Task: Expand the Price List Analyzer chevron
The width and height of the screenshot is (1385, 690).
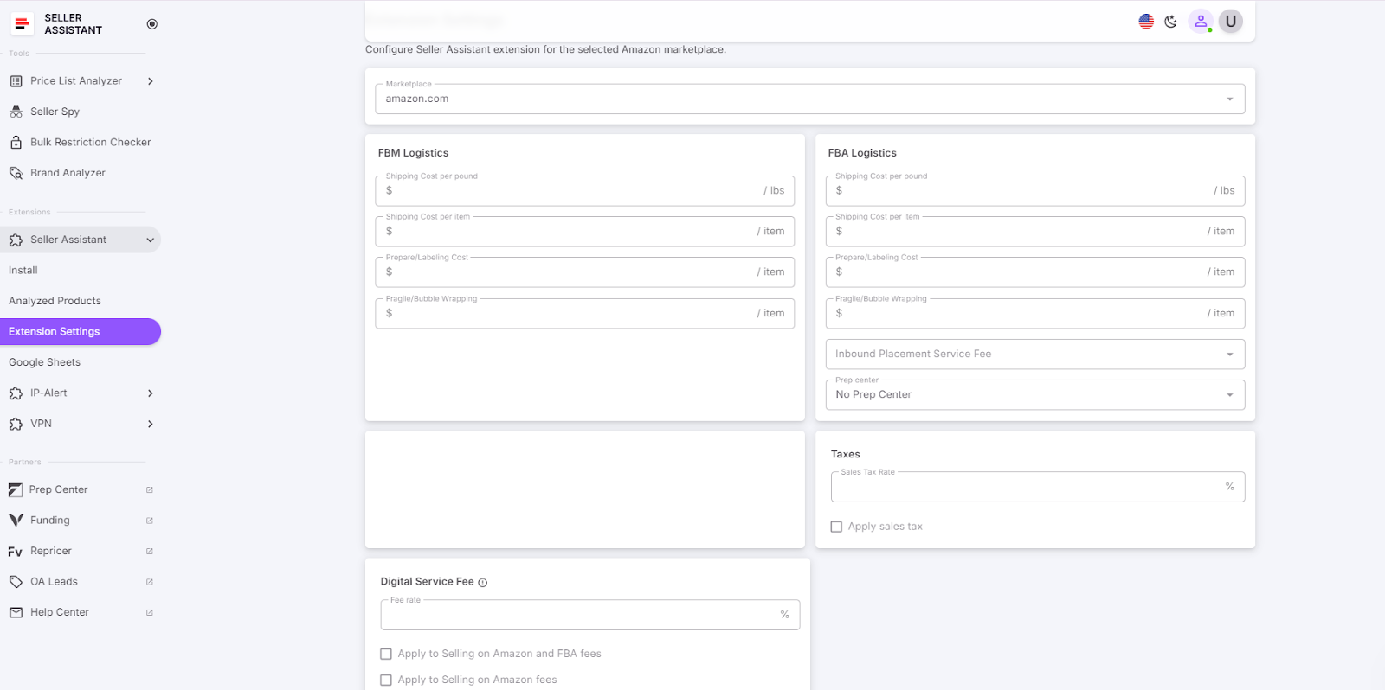Action: [x=151, y=81]
